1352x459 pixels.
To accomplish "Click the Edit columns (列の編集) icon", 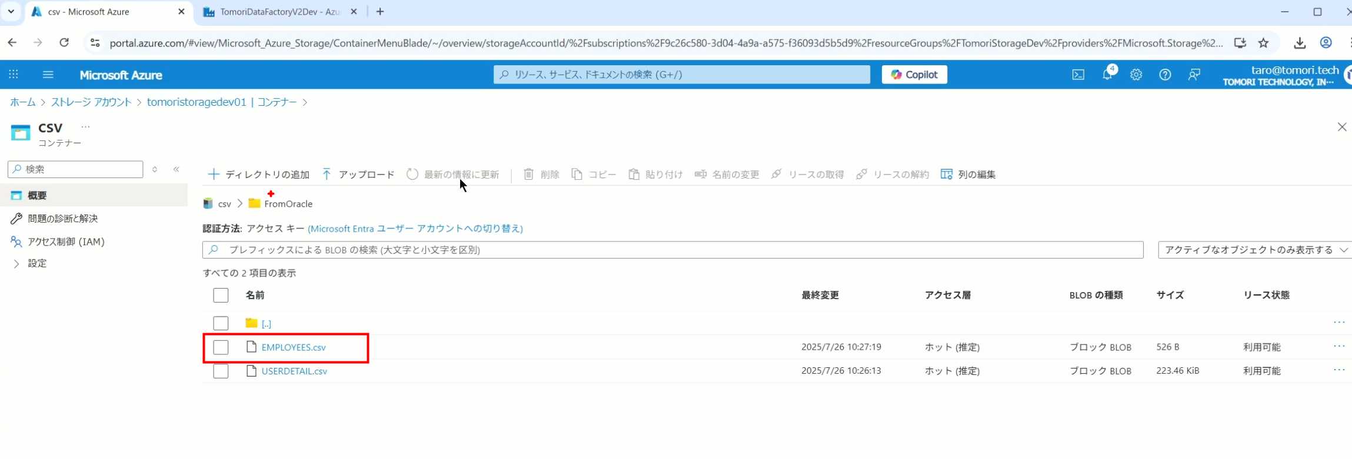I will pos(946,175).
